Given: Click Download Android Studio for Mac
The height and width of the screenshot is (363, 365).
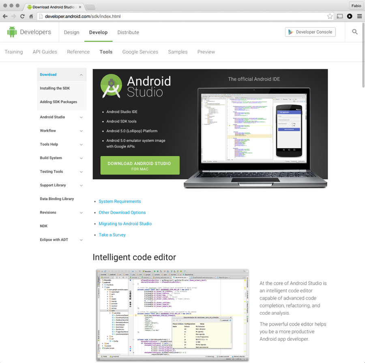Looking at the screenshot, I should [140, 165].
